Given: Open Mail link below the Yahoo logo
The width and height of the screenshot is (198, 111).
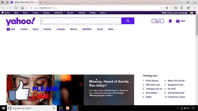Looking at the screenshot, I should 11,29.
